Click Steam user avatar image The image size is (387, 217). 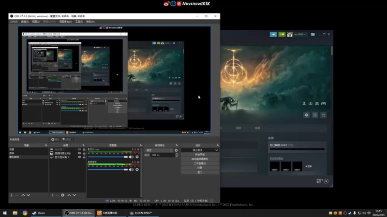pyautogui.click(x=290, y=34)
